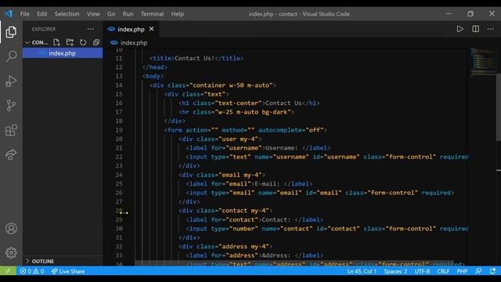Screen dimensions: 501x282
Task: Open Explorer's more actions ellipsis
Action: point(91,29)
